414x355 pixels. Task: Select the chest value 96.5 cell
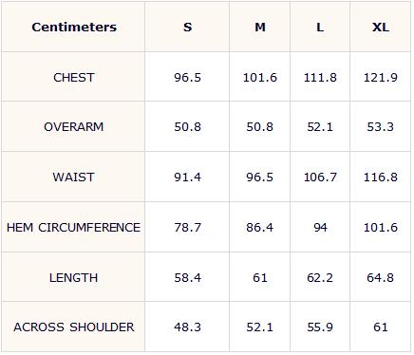pos(187,77)
